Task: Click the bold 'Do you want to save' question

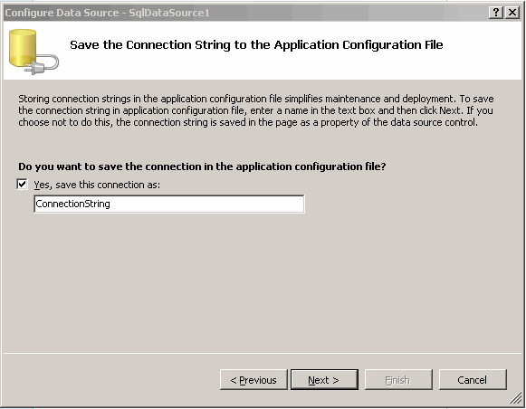Action: (x=202, y=166)
